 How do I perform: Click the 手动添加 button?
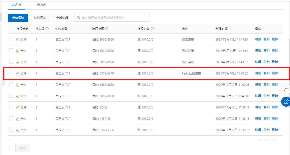(x=18, y=18)
